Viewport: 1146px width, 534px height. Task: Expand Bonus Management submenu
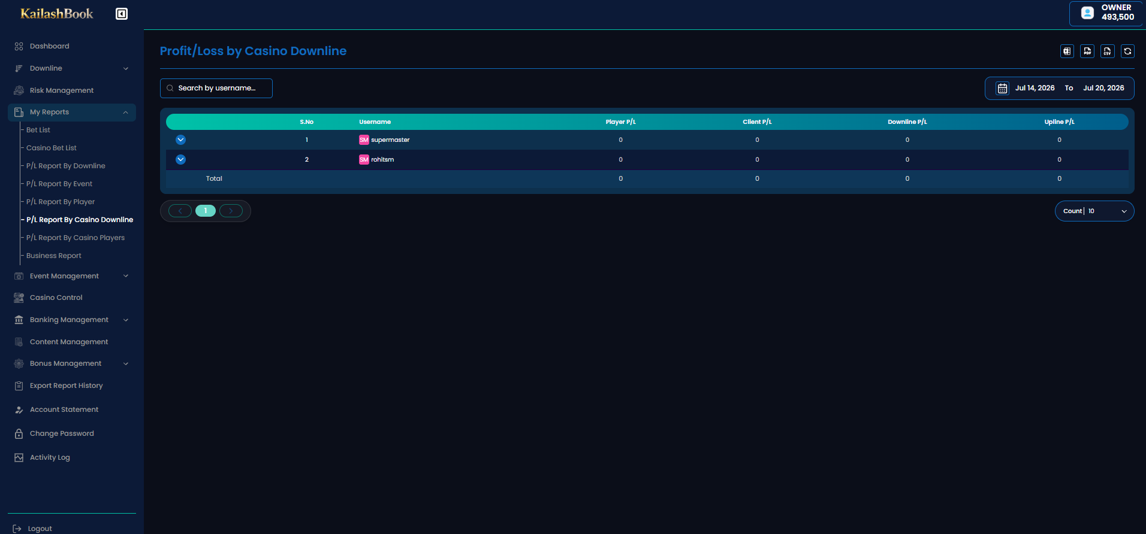126,364
